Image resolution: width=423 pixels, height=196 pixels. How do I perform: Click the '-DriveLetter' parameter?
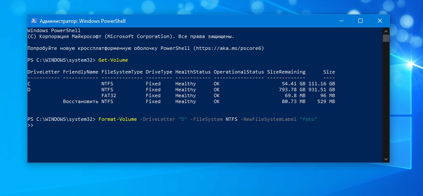coord(158,119)
